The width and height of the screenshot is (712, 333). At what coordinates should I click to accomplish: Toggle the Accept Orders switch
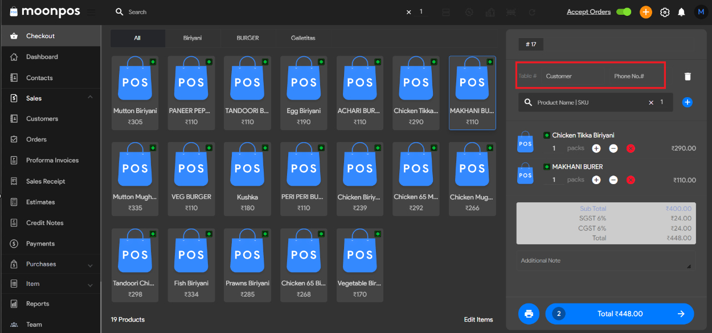click(x=624, y=12)
